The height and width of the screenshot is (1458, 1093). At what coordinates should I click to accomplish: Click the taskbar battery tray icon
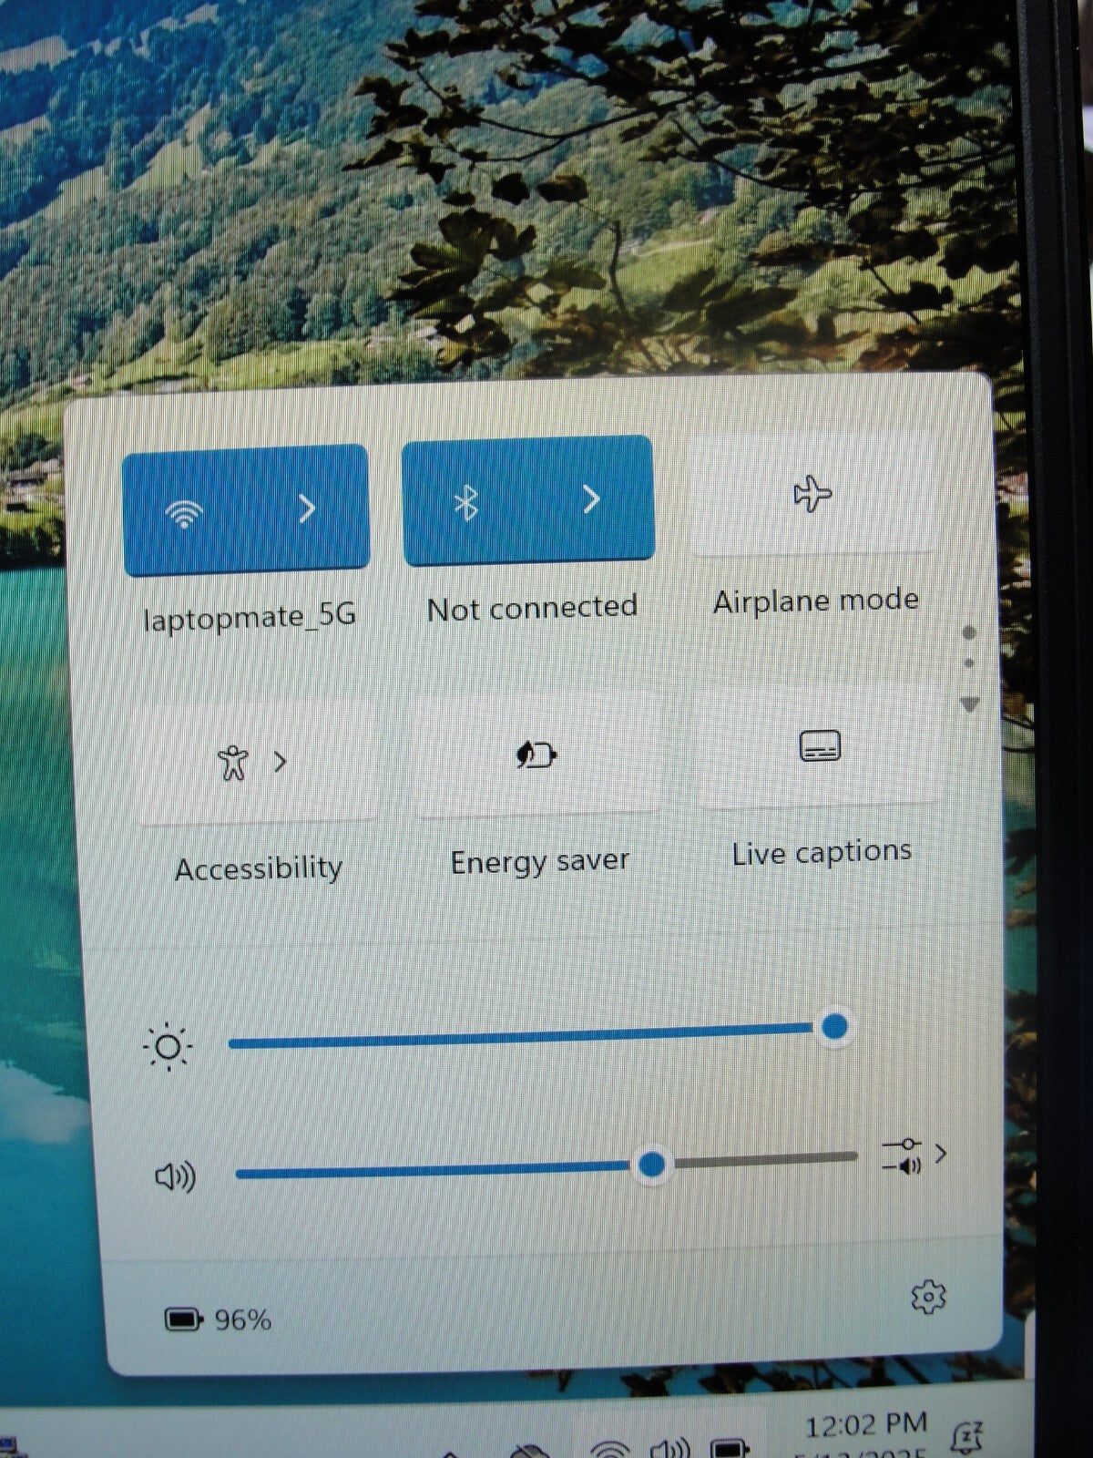[729, 1449]
